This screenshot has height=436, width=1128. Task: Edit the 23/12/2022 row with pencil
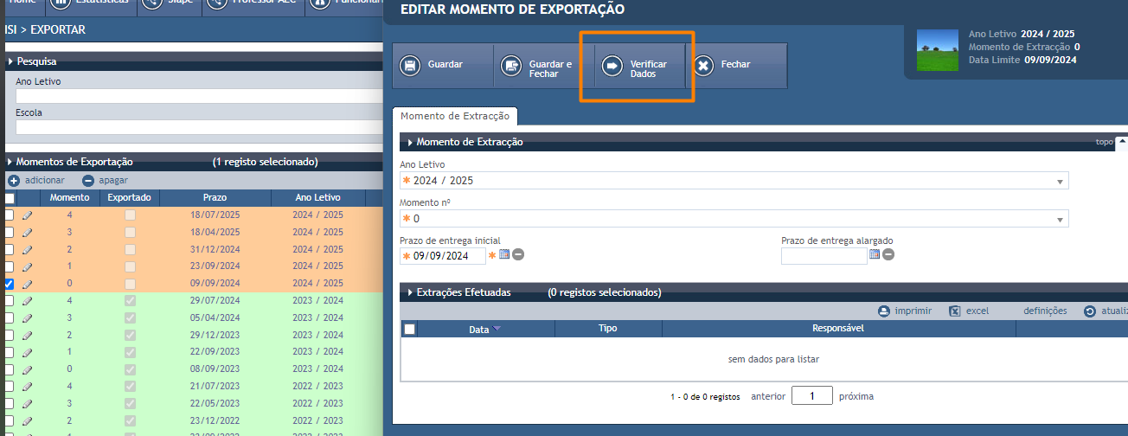[x=27, y=420]
